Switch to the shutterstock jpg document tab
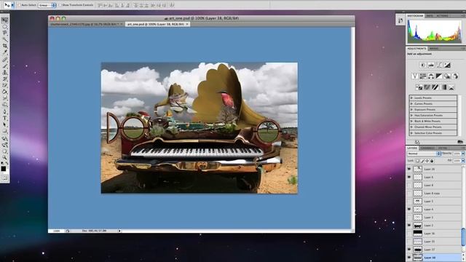The width and height of the screenshot is (466, 262). coord(86,24)
